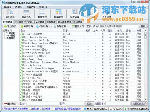Sort by 歌手 column header
Screen dimensions: 150x112
[74, 31]
